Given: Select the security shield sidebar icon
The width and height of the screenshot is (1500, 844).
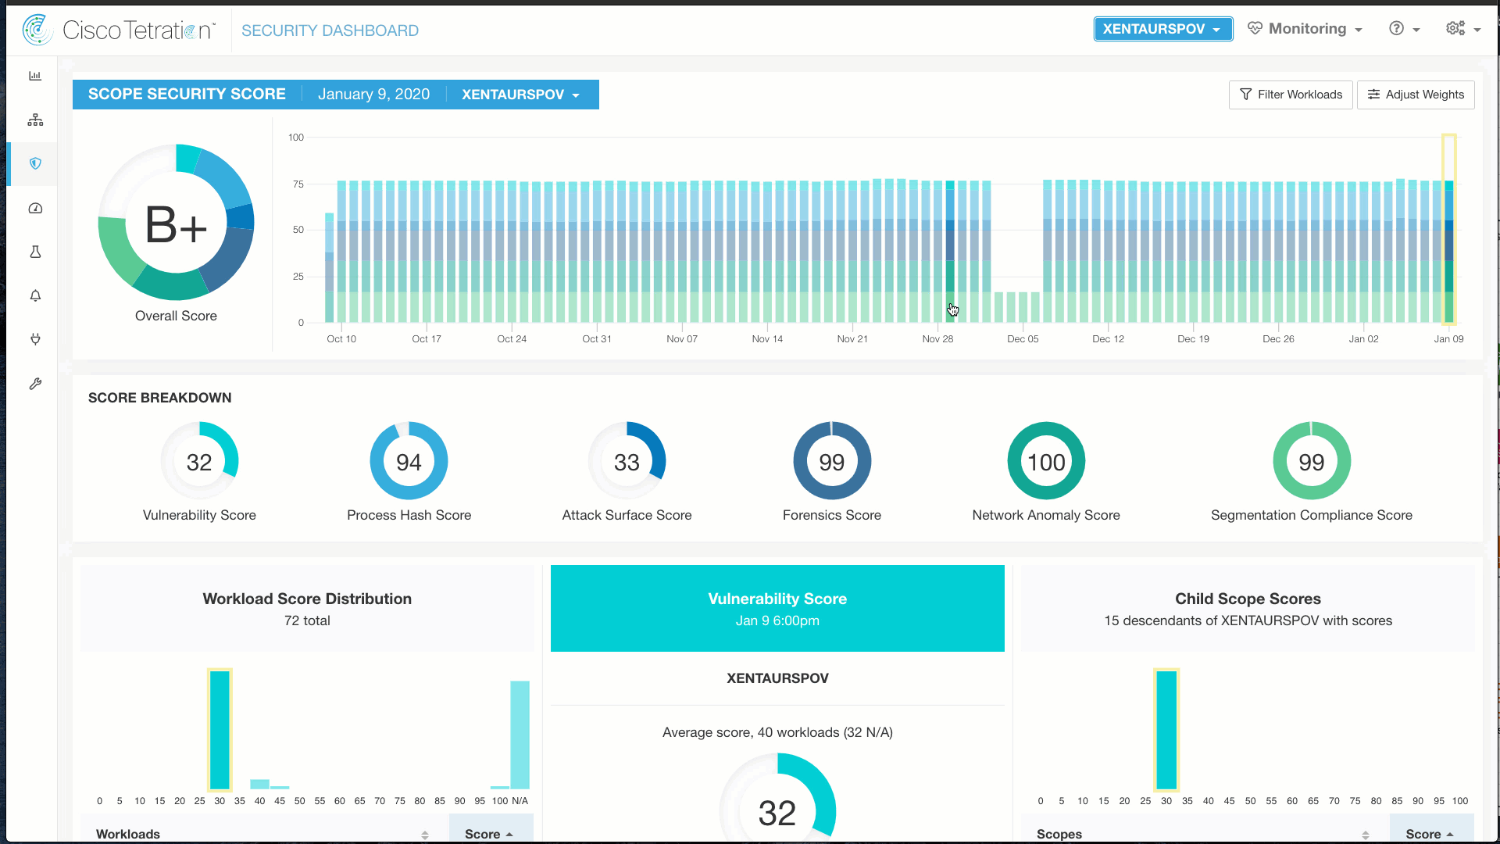Looking at the screenshot, I should [35, 163].
